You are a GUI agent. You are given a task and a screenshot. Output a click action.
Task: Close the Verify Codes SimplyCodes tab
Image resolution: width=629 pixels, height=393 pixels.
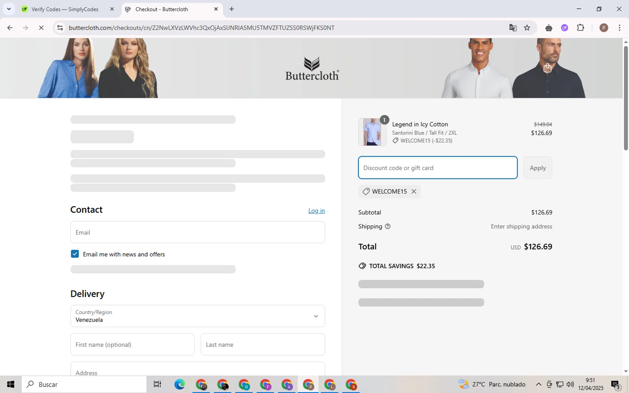(112, 9)
